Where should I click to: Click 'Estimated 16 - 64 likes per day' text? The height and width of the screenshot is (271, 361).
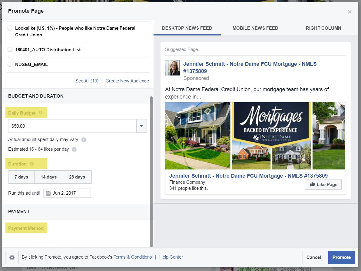point(38,149)
